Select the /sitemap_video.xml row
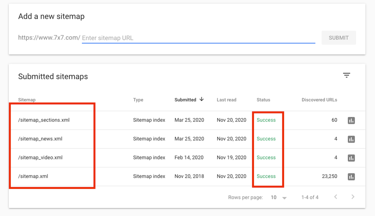Image resolution: width=375 pixels, height=216 pixels. [x=40, y=158]
